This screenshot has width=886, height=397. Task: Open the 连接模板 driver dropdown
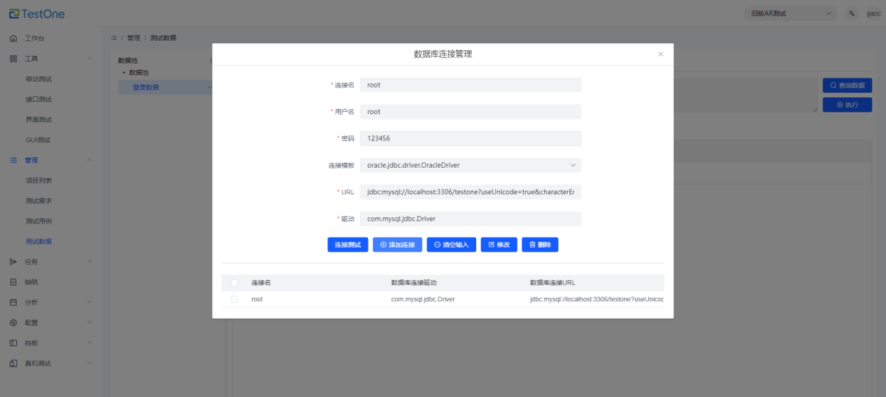click(470, 166)
